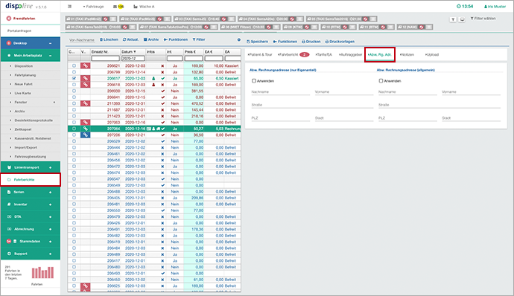Open Live Karte in the sidebar
This screenshot has height=296, width=514.
[x=22, y=93]
